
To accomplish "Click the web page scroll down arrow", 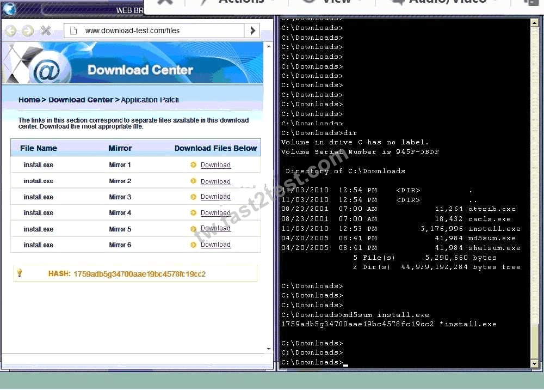I will click(269, 349).
